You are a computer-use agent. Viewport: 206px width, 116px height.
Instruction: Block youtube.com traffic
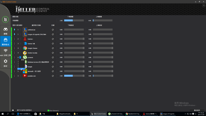pos(53,76)
